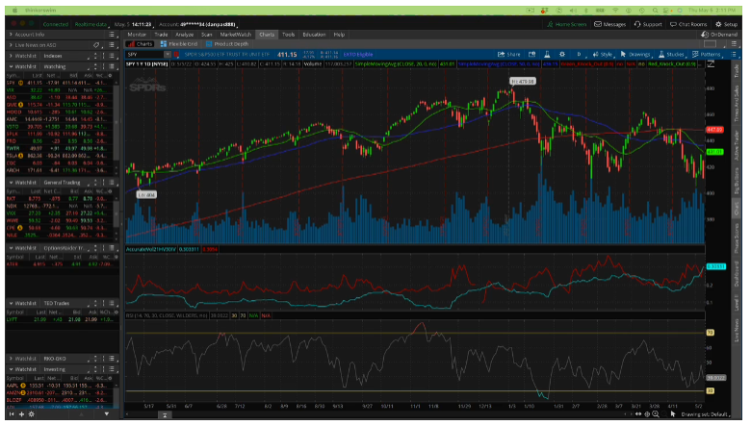
Task: Switch to the Monitor tab
Action: click(137, 35)
